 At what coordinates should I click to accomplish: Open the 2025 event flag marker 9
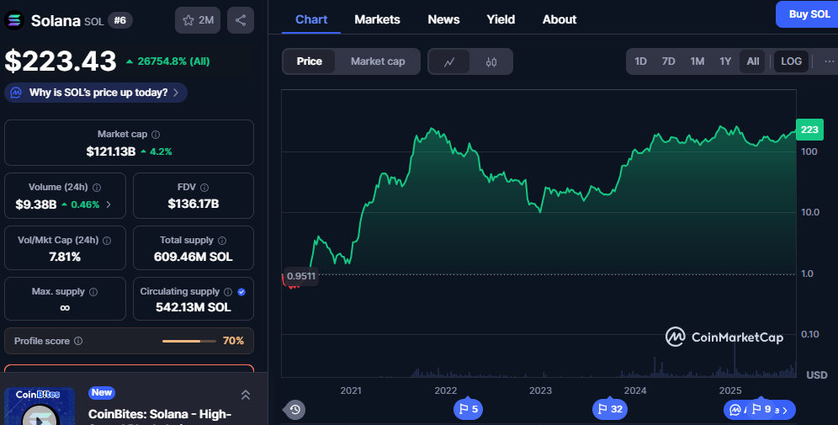(x=761, y=410)
